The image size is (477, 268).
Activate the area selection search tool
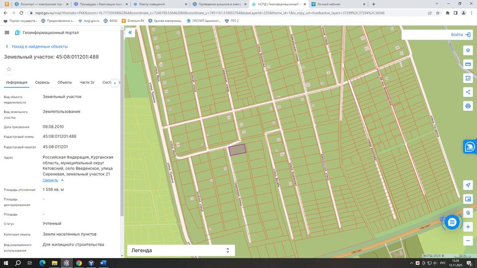(468, 78)
